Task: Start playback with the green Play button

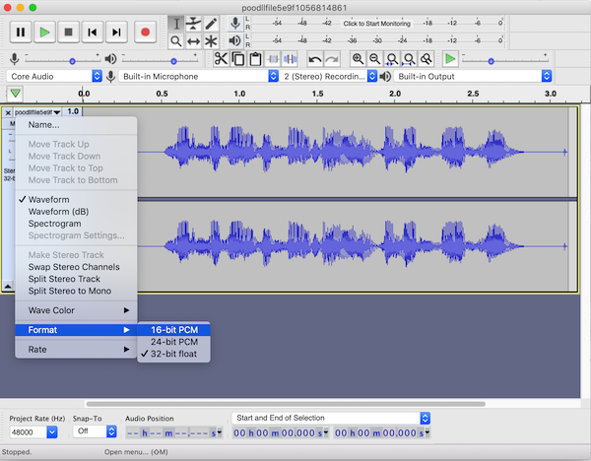Action: click(44, 33)
